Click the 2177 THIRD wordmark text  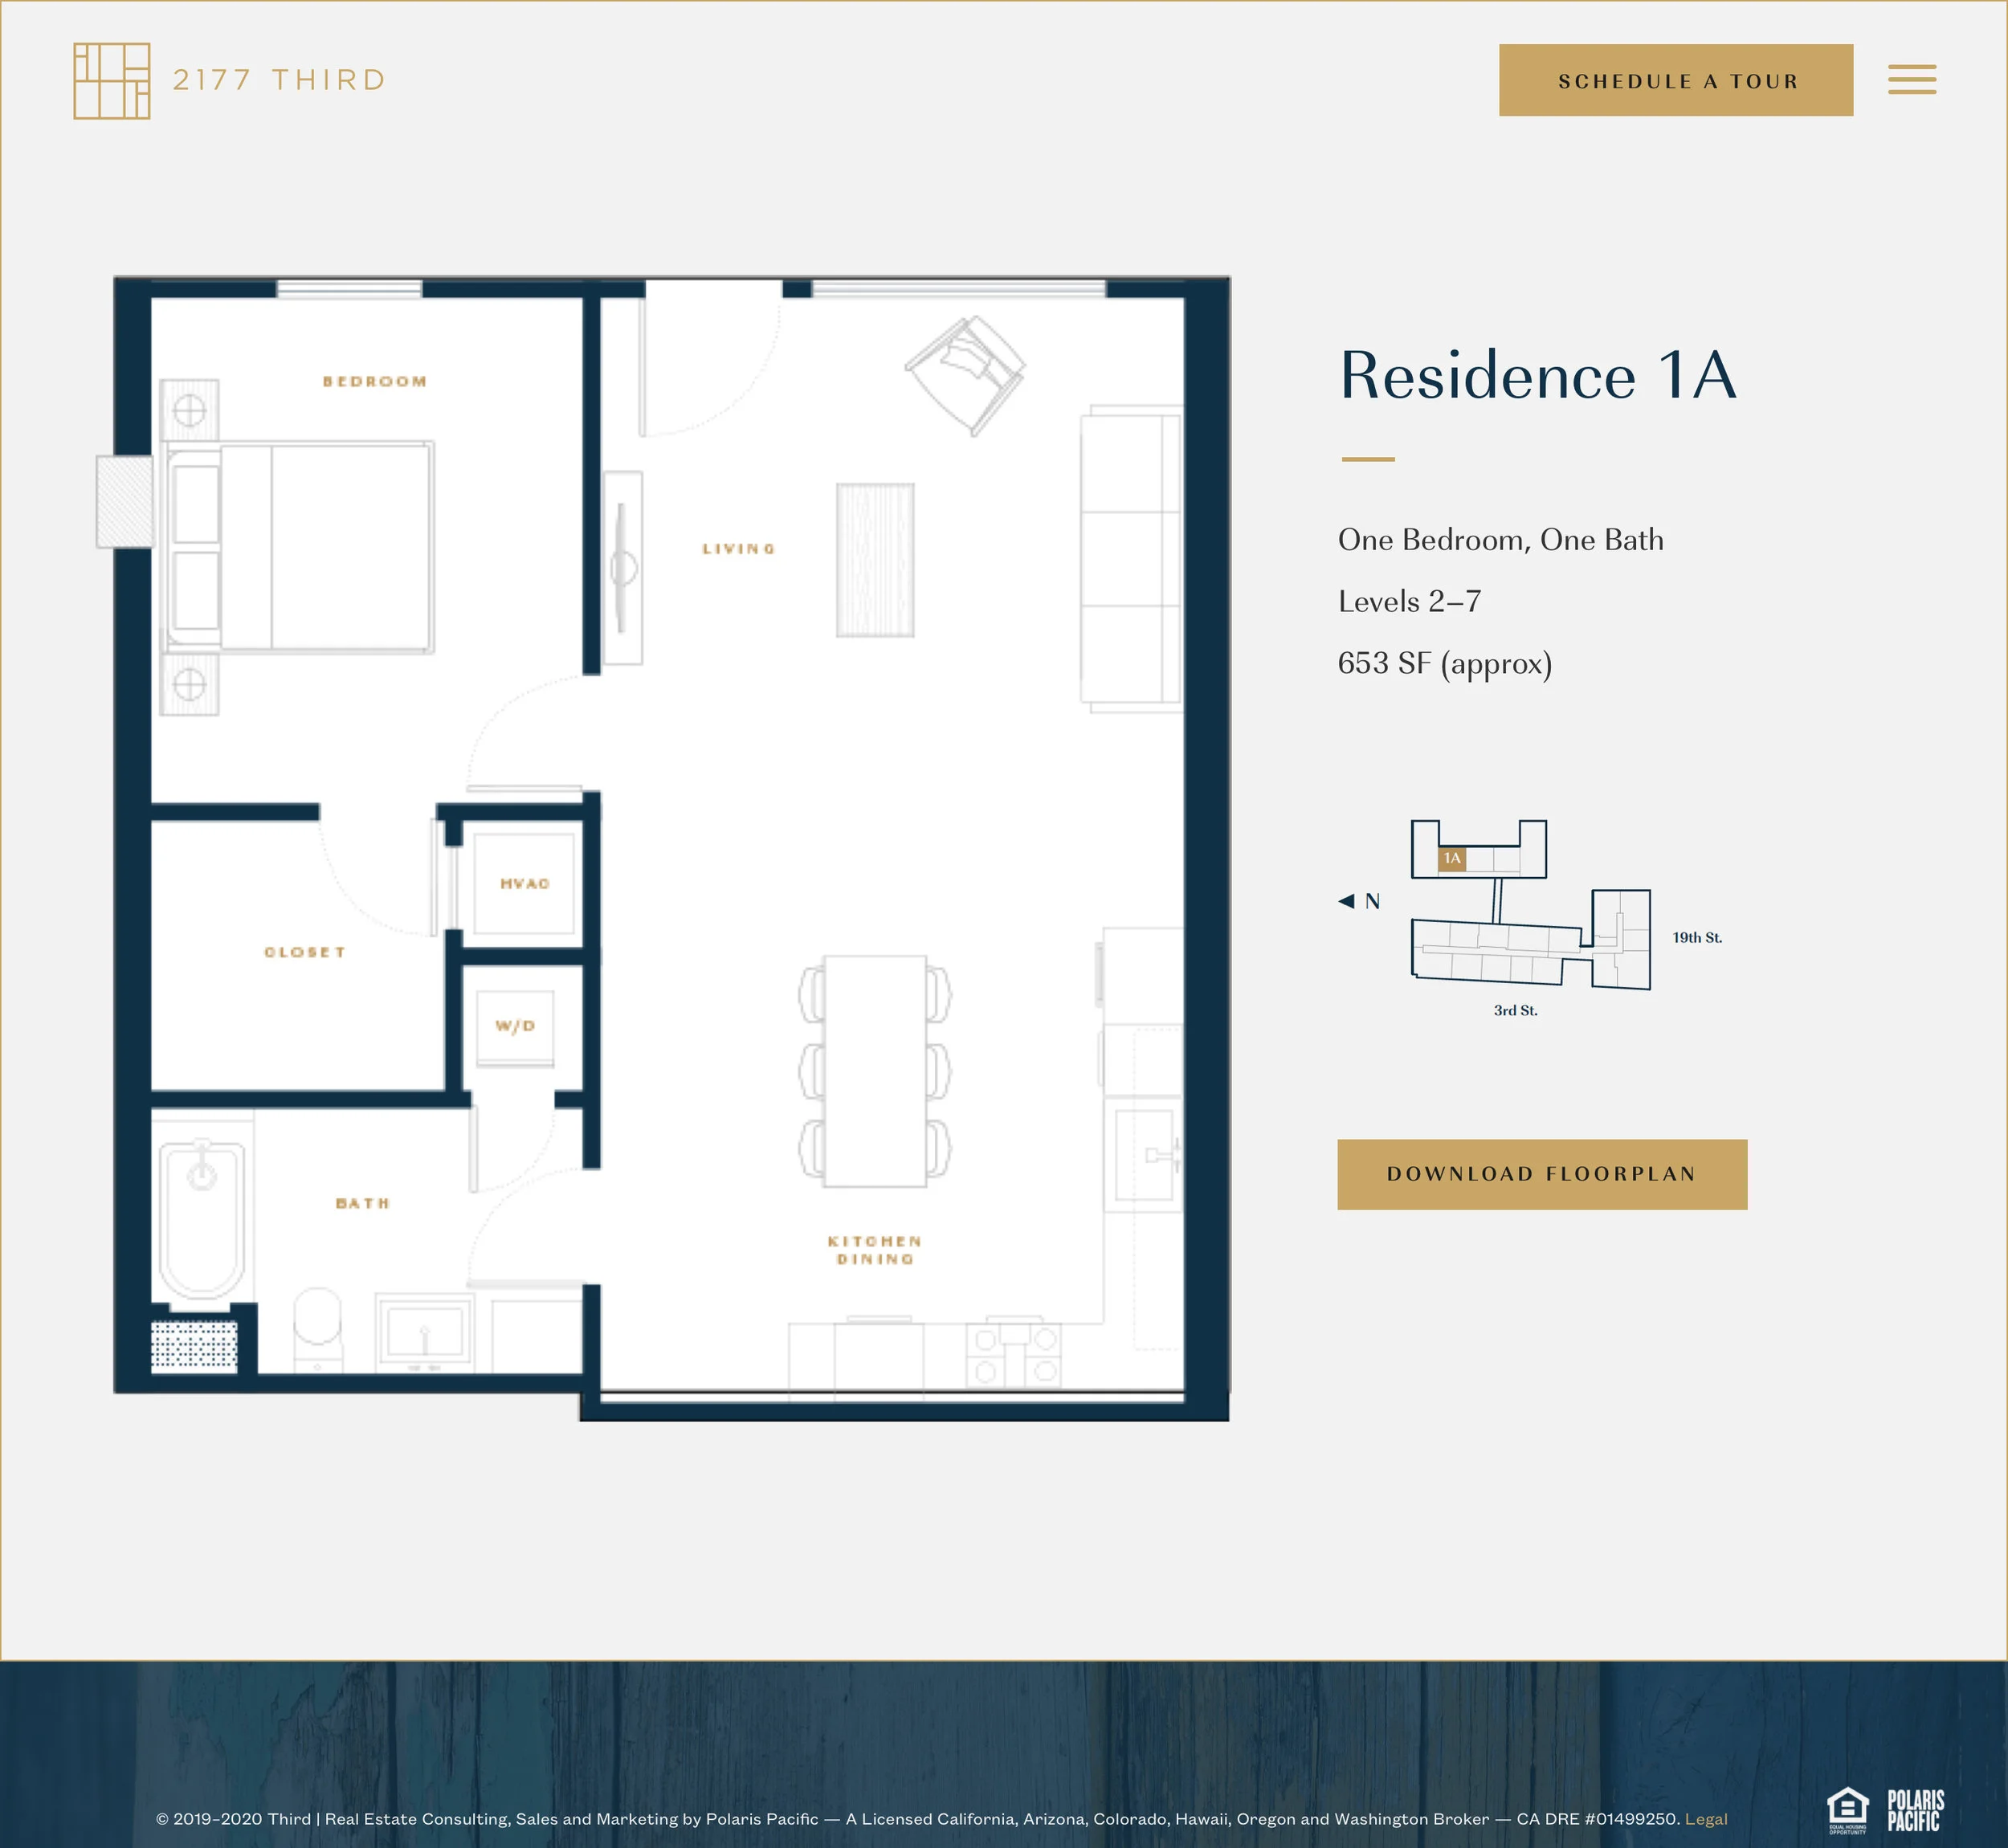[279, 80]
